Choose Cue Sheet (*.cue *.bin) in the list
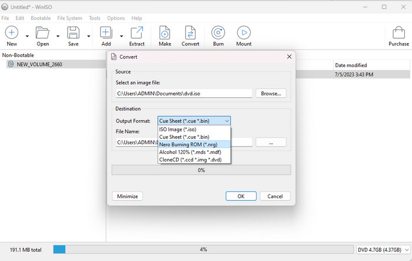412x261 pixels. point(194,137)
